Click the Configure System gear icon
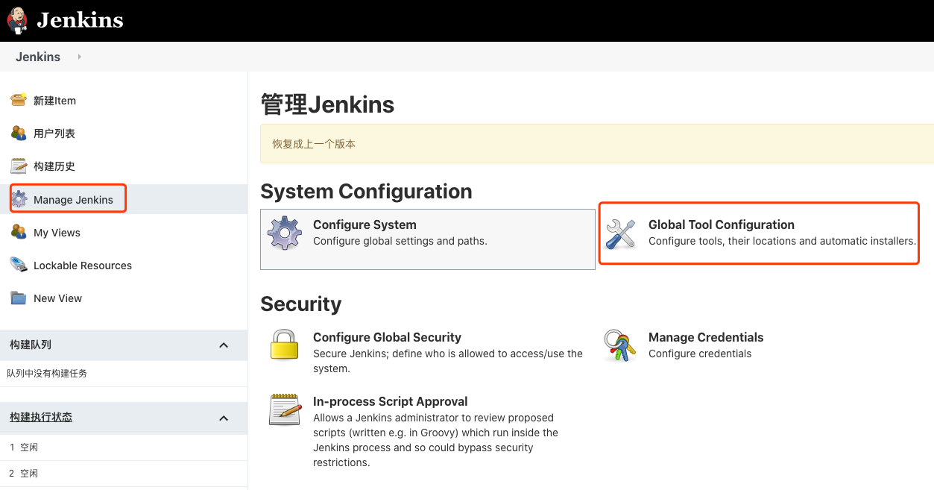This screenshot has width=934, height=490. pos(286,232)
